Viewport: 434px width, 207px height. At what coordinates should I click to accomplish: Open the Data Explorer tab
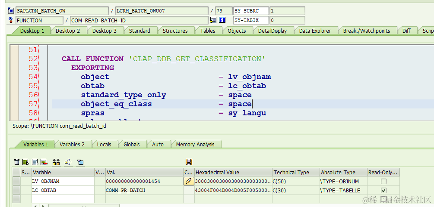click(315, 31)
